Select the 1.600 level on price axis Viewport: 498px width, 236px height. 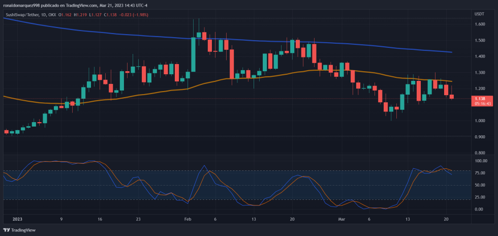(x=479, y=24)
